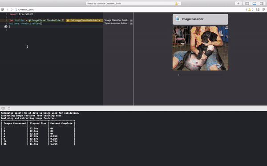Click warning triangle icon in the inline code warning
267x166 pixels.
[x=68, y=20]
